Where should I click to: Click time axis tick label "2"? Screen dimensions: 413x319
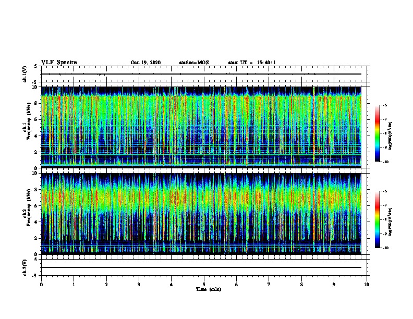click(x=106, y=285)
